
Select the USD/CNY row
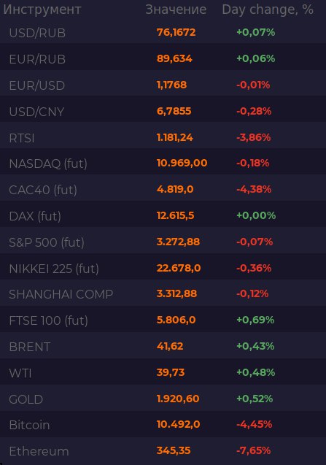[x=163, y=112]
